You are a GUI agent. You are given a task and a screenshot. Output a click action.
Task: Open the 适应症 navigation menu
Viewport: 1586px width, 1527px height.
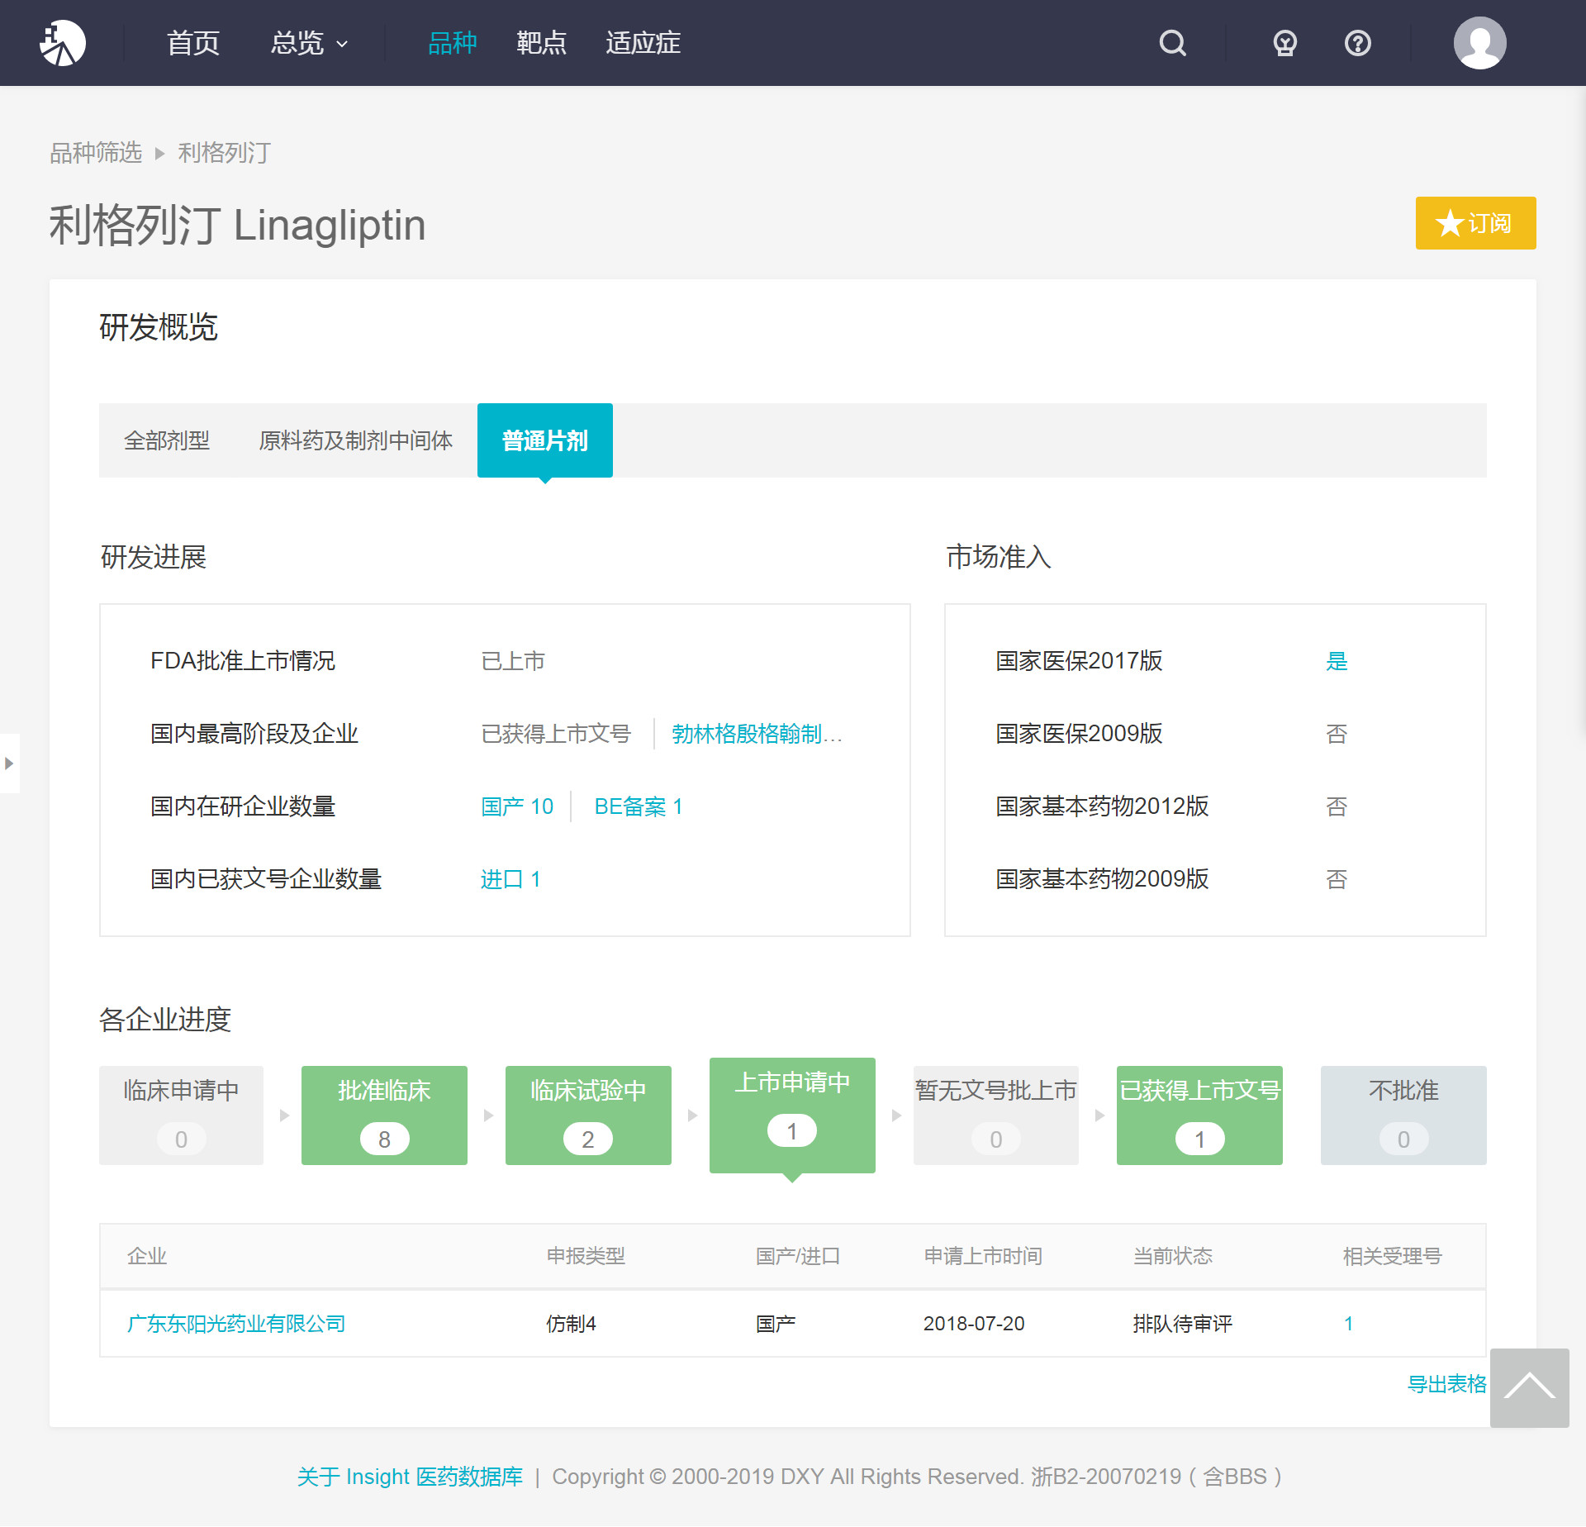tap(642, 42)
